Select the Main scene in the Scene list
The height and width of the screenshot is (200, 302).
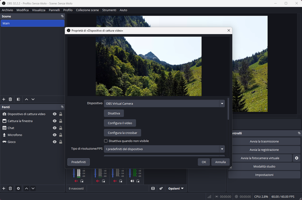(x=32, y=23)
